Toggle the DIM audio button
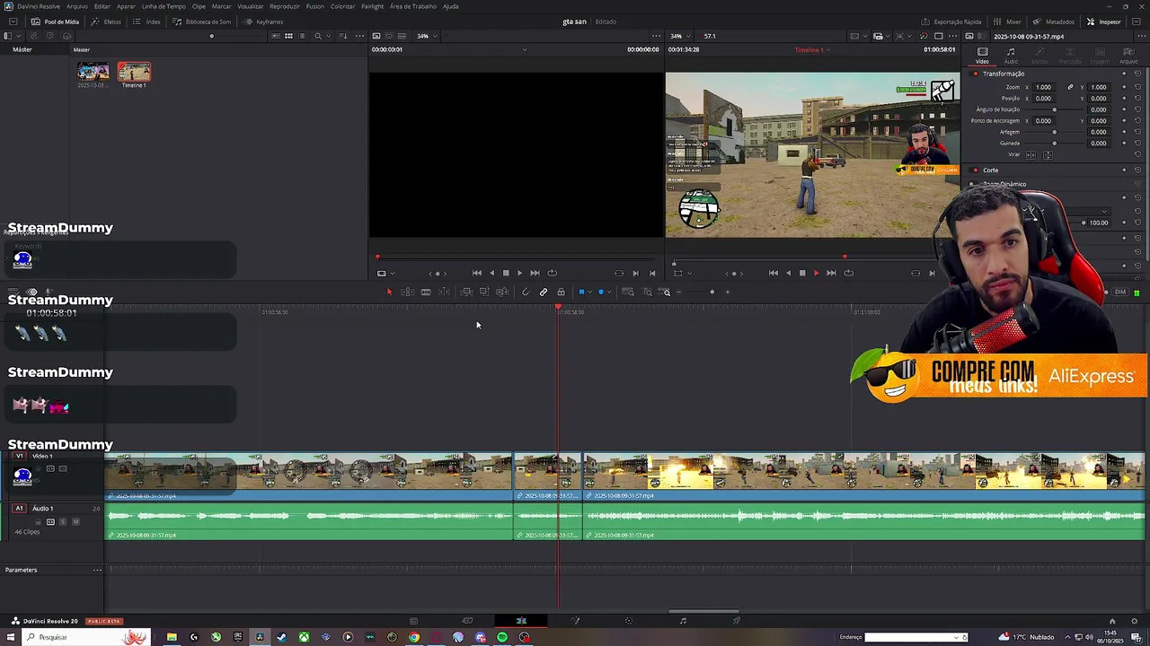1150x646 pixels. click(x=1120, y=292)
